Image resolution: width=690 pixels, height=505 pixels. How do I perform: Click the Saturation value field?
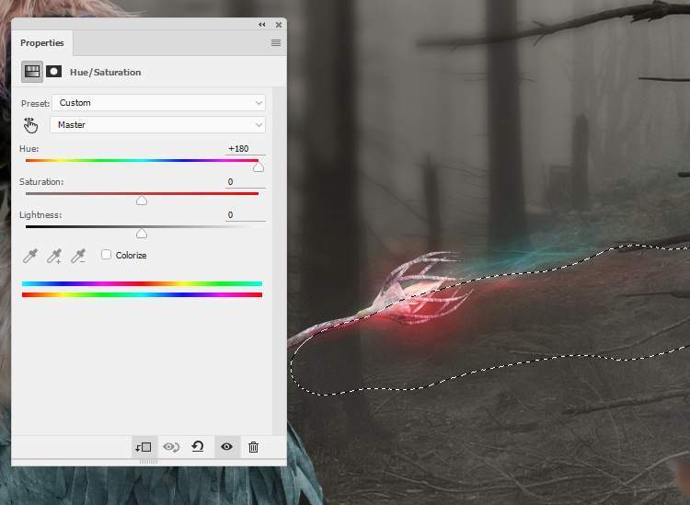click(x=245, y=182)
